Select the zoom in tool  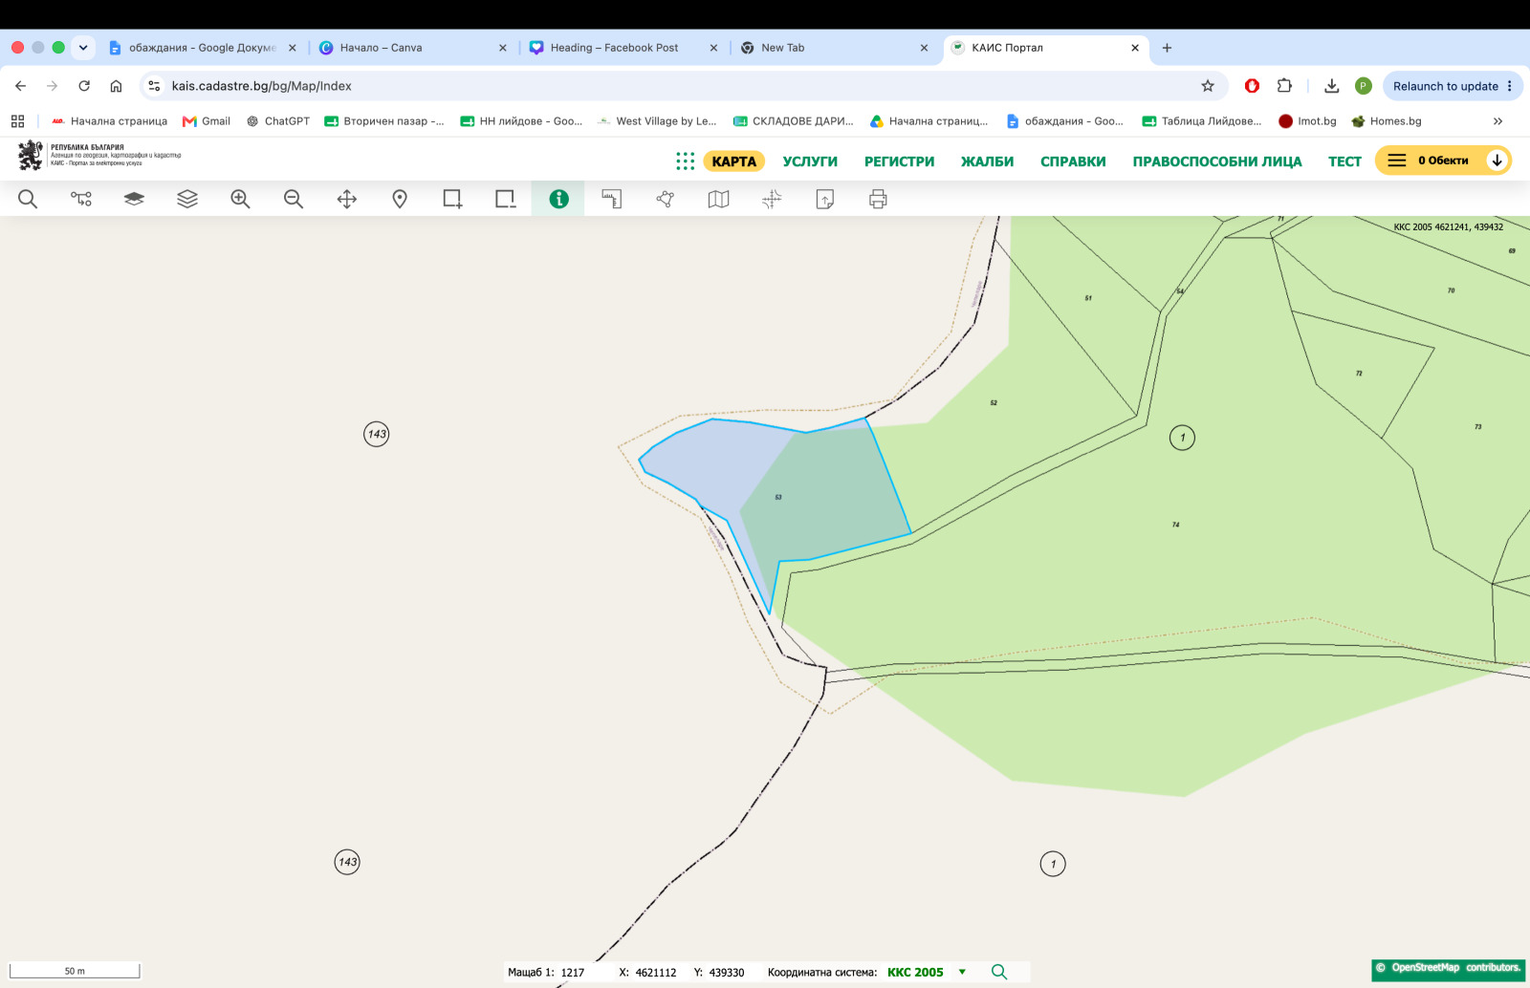pyautogui.click(x=240, y=199)
